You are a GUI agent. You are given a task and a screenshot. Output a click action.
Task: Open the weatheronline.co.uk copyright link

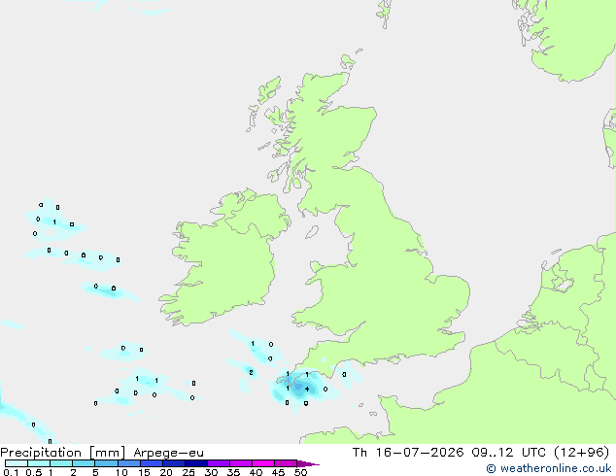click(x=548, y=468)
